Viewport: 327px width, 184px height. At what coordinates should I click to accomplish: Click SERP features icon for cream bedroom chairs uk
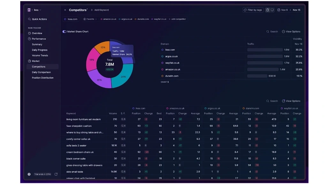point(124,152)
